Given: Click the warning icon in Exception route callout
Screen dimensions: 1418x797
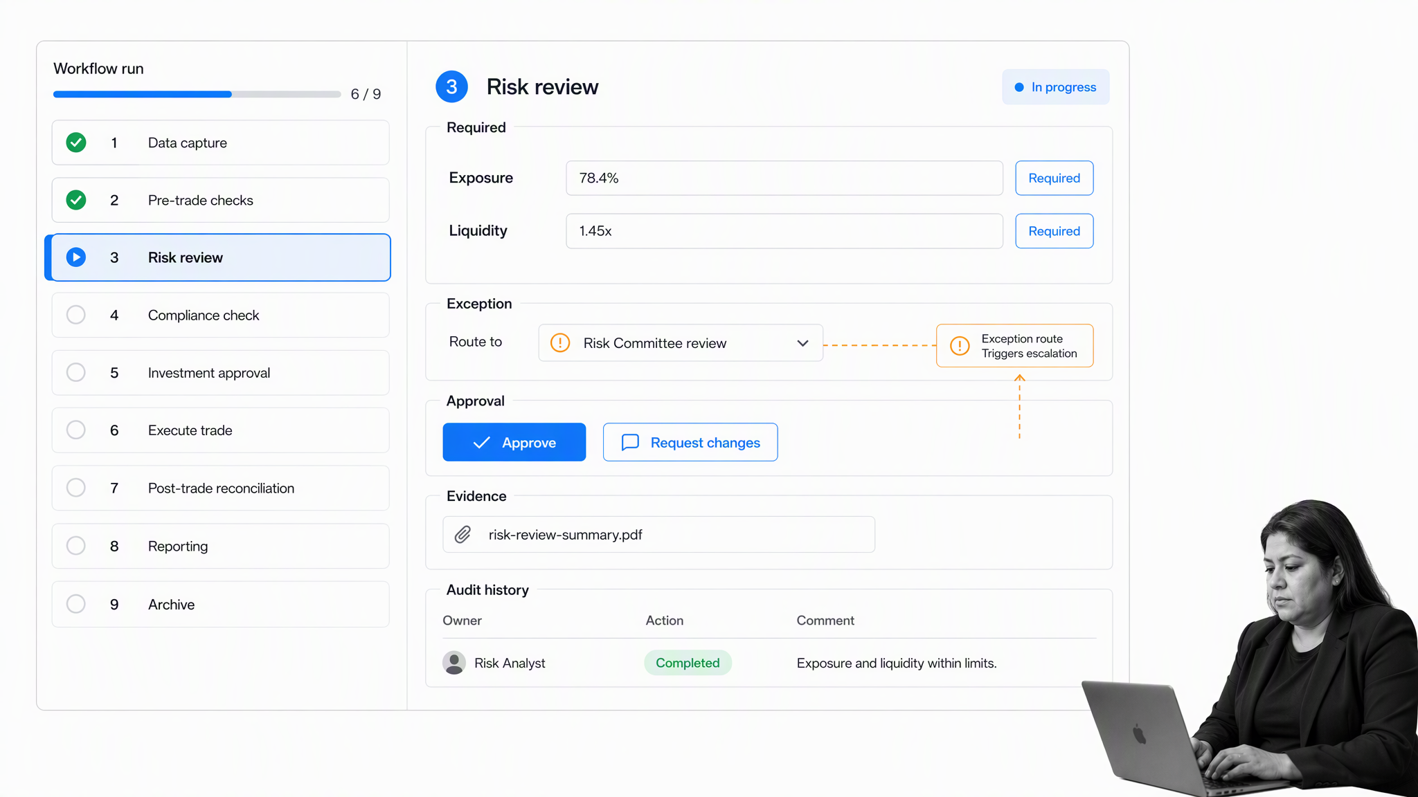Looking at the screenshot, I should coord(960,345).
